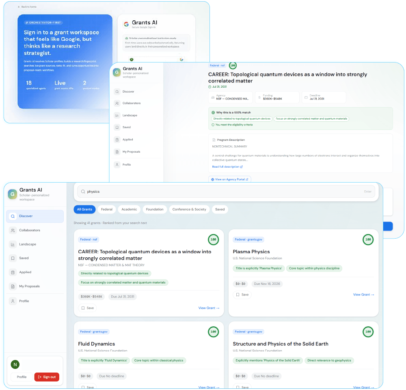The image size is (406, 390).
Task: Click the highlighted Discover icon in the sidebar
Action: point(13,216)
